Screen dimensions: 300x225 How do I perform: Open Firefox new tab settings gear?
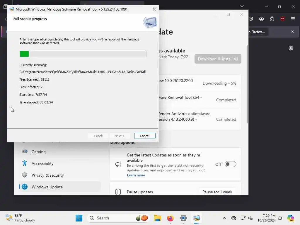[x=291, y=48]
